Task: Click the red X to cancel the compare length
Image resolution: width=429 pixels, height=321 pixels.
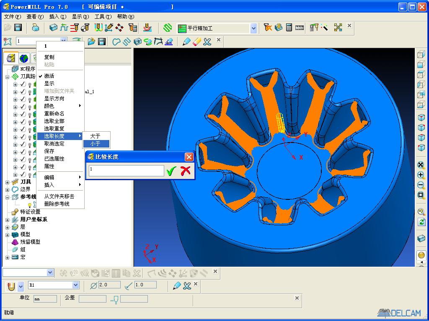Action: (x=186, y=171)
